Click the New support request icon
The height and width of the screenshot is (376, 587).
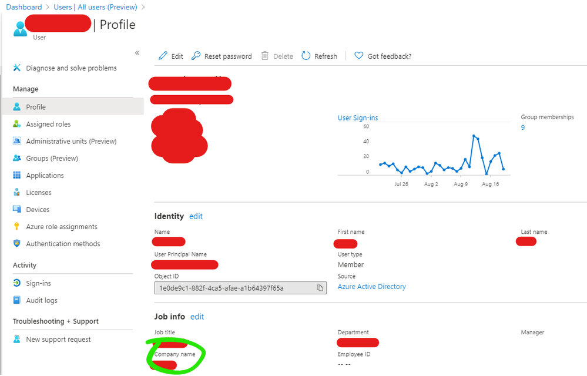point(17,339)
